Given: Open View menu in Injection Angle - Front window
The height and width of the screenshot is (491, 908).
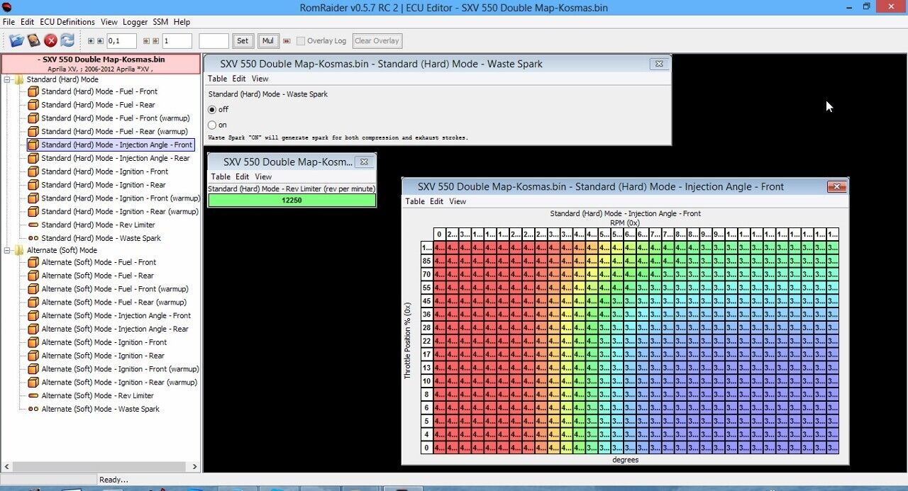Looking at the screenshot, I should [458, 201].
